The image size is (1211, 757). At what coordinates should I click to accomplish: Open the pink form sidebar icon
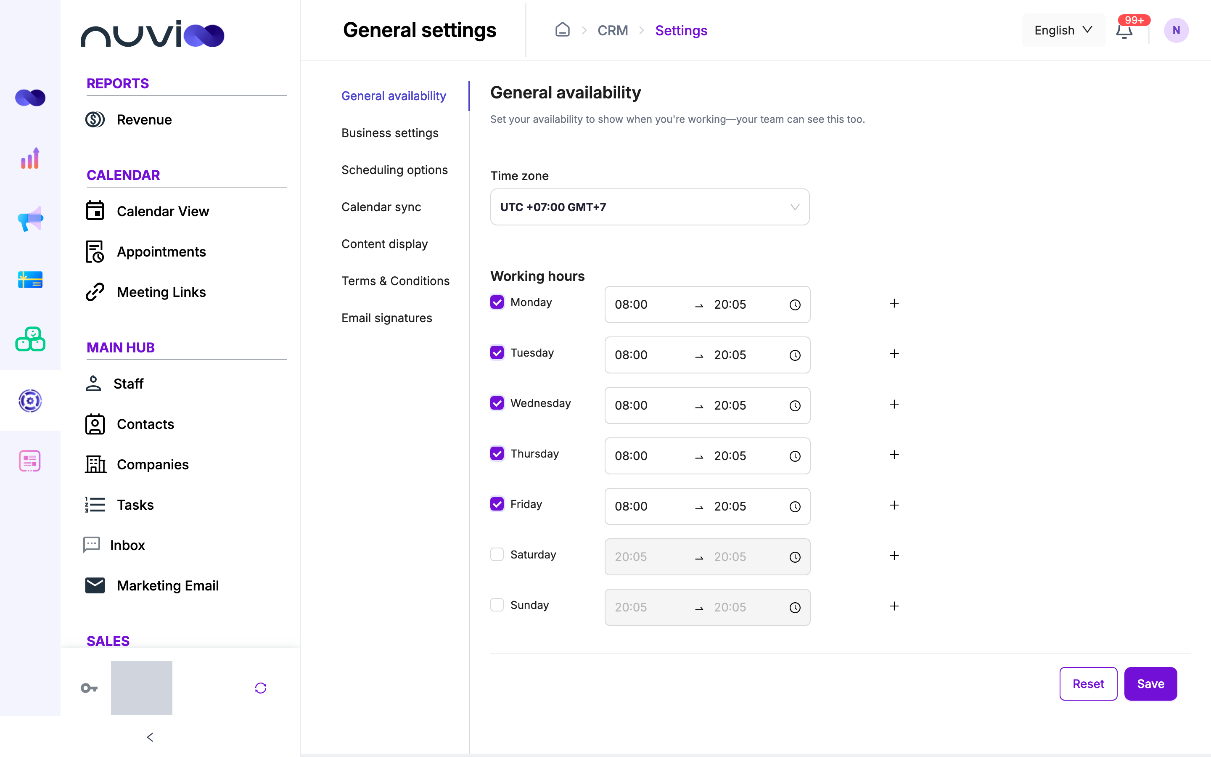tap(30, 461)
